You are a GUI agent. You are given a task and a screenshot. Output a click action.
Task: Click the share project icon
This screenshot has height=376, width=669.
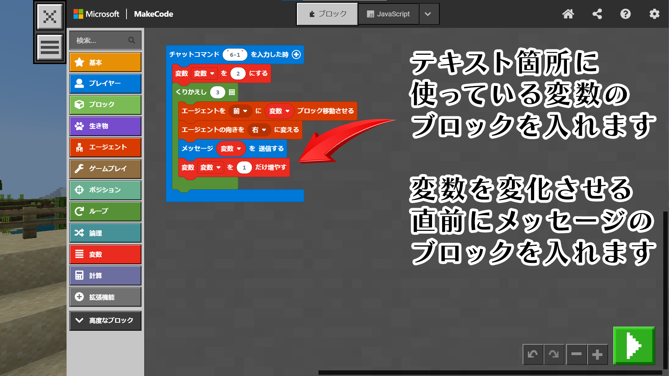[x=597, y=14]
